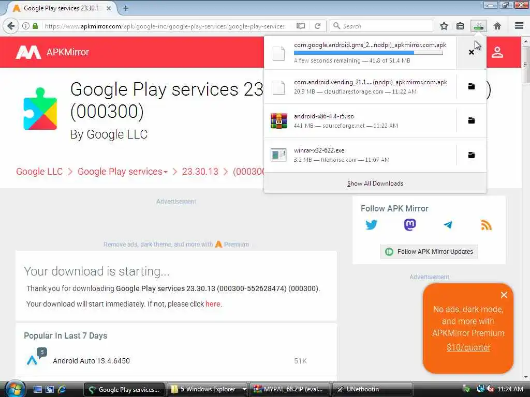Open containing folder for winrar-x32-622.exe
The image size is (530, 397).
471,155
